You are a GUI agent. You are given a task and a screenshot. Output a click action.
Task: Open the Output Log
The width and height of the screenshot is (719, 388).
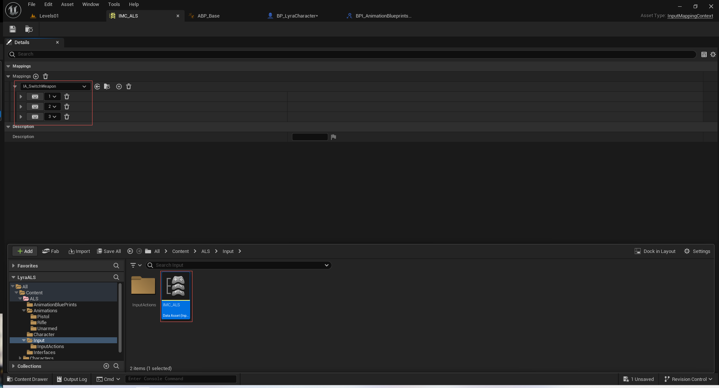(72, 379)
